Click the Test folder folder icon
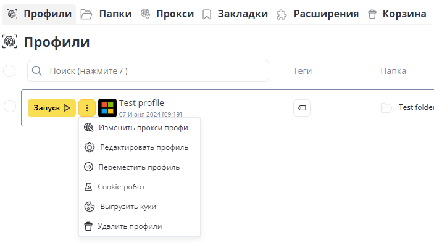Viewport: 434px width, 243px height. [386, 108]
